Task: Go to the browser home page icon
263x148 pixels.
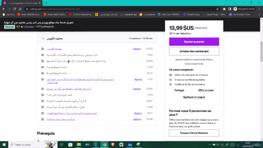Action: (20, 9)
